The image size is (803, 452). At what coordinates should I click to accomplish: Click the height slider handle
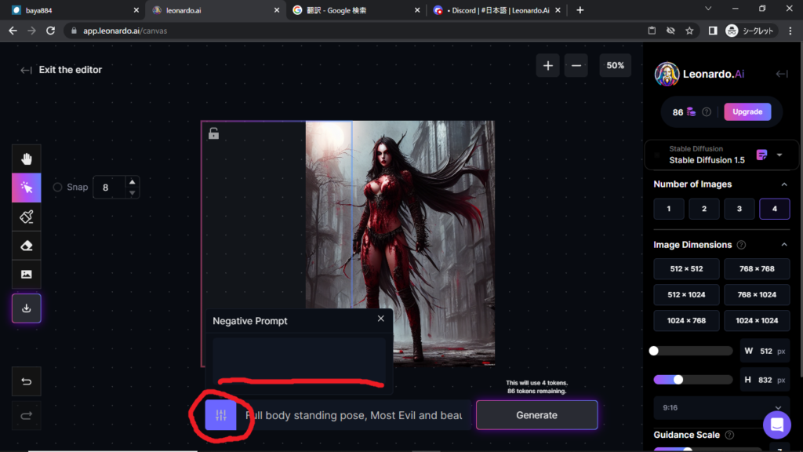(678, 380)
